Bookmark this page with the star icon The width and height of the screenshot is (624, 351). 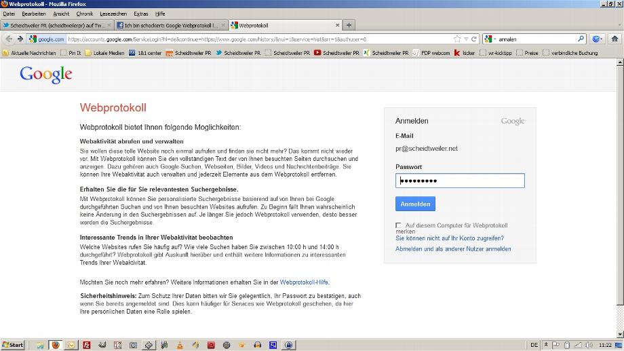(457, 39)
